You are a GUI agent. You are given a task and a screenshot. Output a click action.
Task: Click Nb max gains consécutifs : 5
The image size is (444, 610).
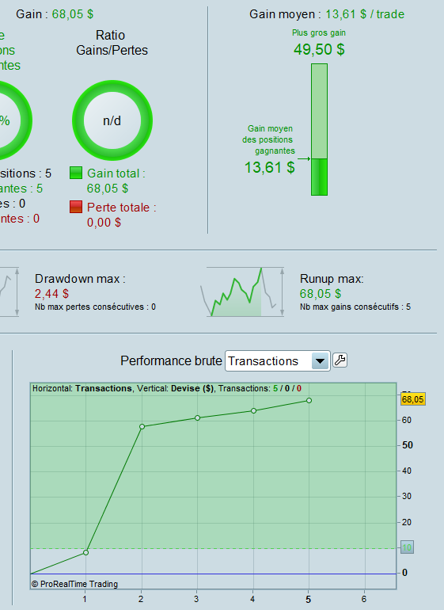point(355,307)
